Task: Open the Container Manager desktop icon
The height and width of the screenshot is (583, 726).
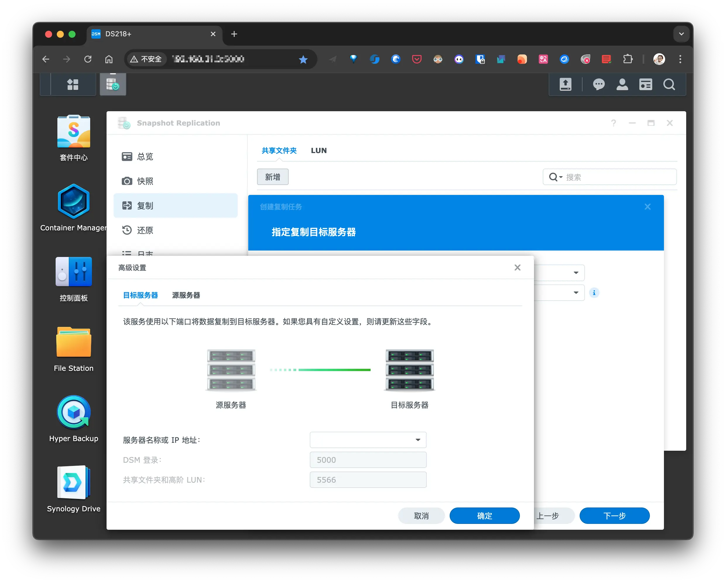Action: click(73, 202)
